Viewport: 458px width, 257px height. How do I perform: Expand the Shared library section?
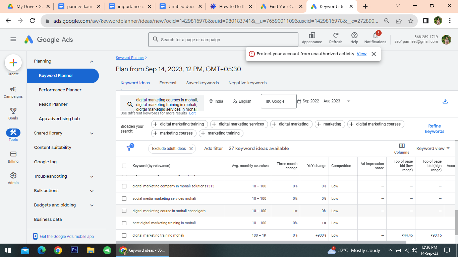click(x=92, y=133)
